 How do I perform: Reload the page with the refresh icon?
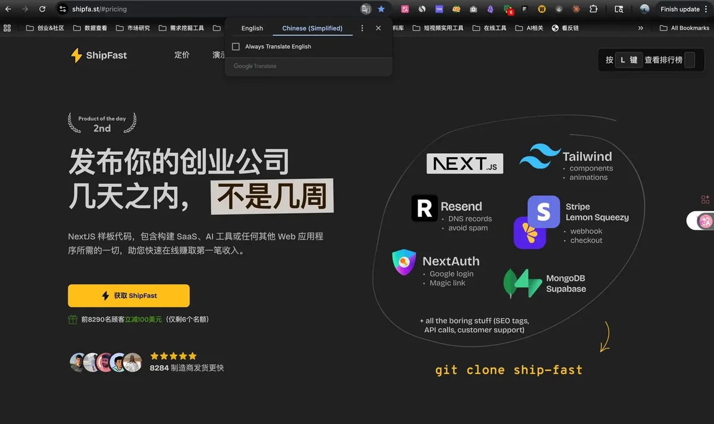pos(42,9)
